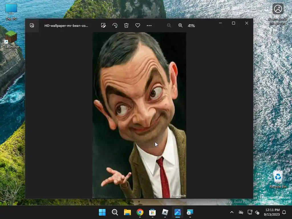Open File Explorer from taskbar
The height and width of the screenshot is (219, 292).
[127, 212]
